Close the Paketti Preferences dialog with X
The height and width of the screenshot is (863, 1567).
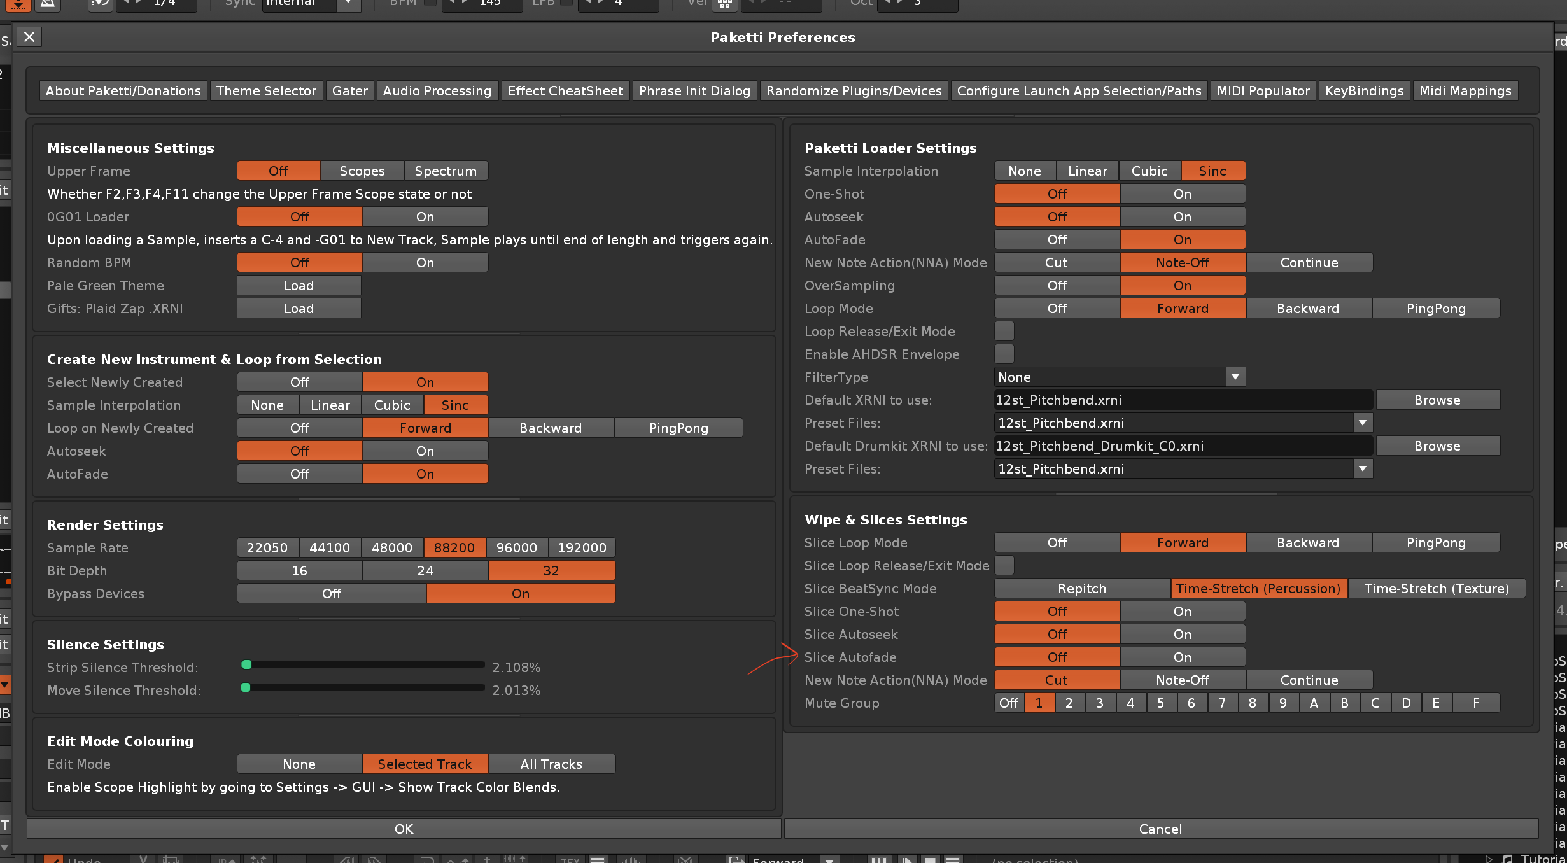tap(29, 37)
